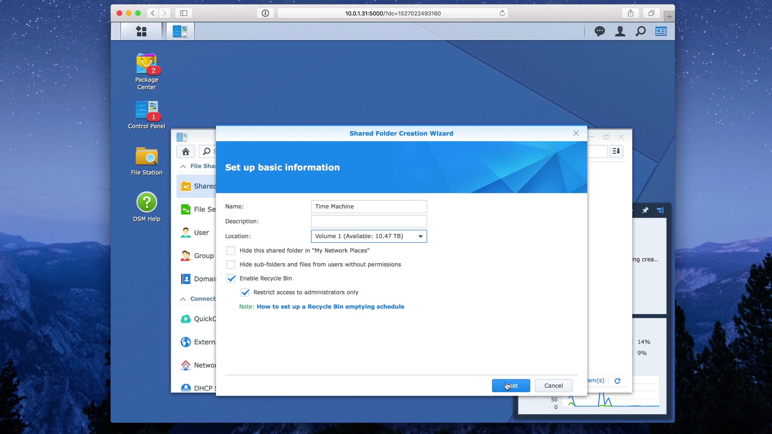Viewport: 772px width, 434px height.
Task: Open the widgets panel icon at top right
Action: pos(661,31)
